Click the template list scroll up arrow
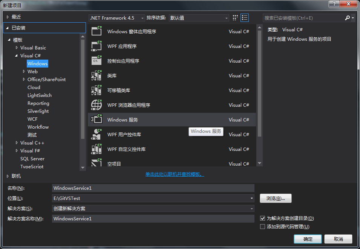This screenshot has height=249, width=360. [x=259, y=28]
